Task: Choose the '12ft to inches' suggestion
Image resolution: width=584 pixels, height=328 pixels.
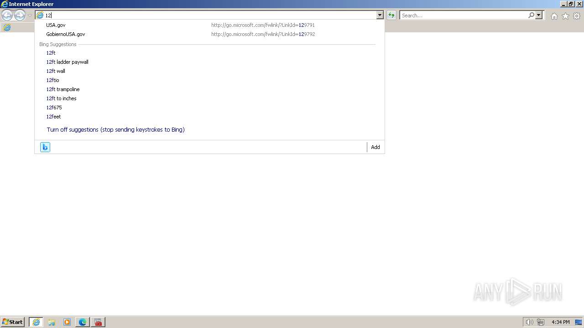Action: [x=210, y=98]
